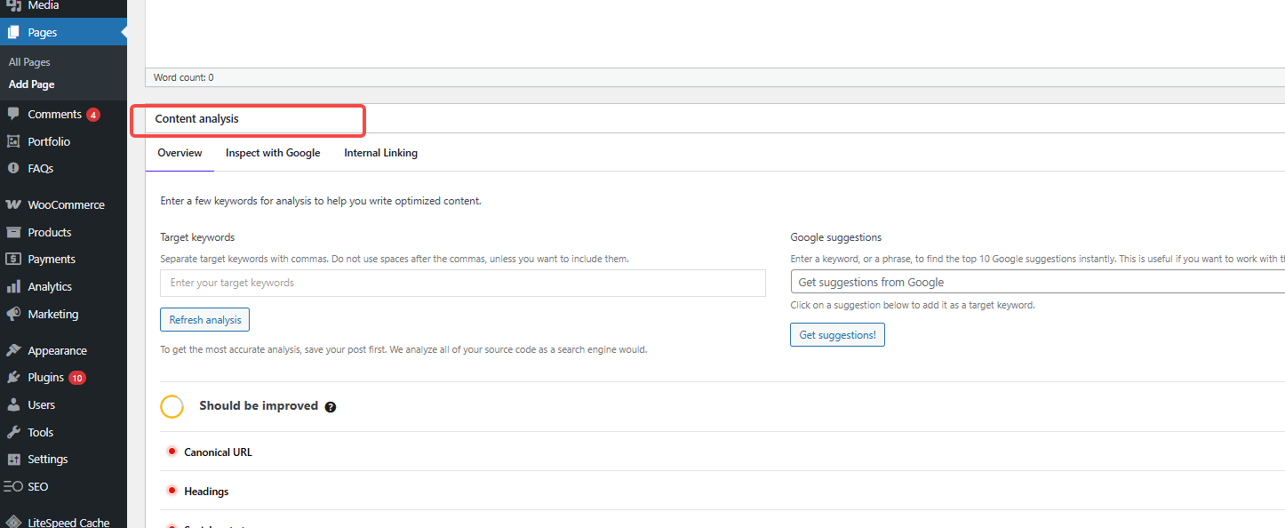Click the help question mark icon

(x=331, y=407)
